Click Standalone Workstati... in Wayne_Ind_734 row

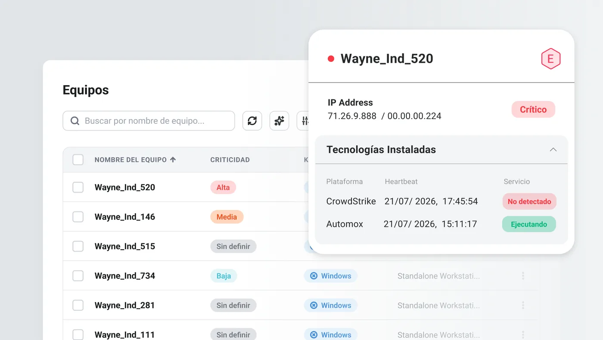(x=438, y=276)
